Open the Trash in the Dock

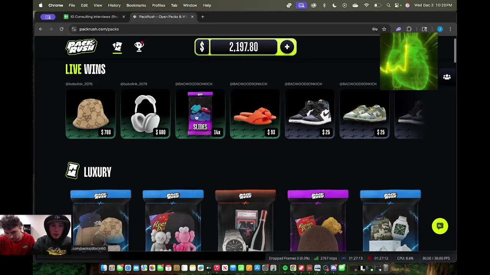[x=386, y=268]
